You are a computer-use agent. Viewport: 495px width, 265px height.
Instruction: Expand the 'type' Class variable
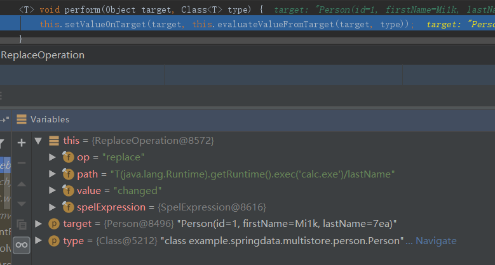pyautogui.click(x=39, y=241)
